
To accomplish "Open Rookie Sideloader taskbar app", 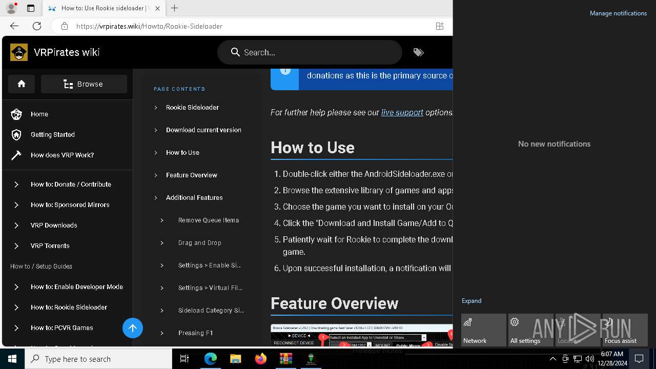I will pyautogui.click(x=311, y=359).
